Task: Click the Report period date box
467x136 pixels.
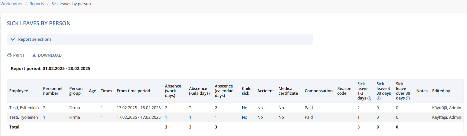Action: 51,68
